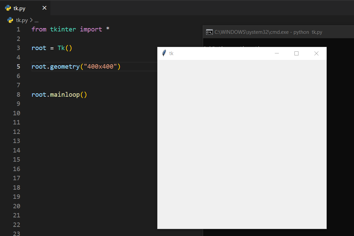Viewport: 354px width, 236px height.
Task: Click the tk window title text
Action: pyautogui.click(x=171, y=53)
